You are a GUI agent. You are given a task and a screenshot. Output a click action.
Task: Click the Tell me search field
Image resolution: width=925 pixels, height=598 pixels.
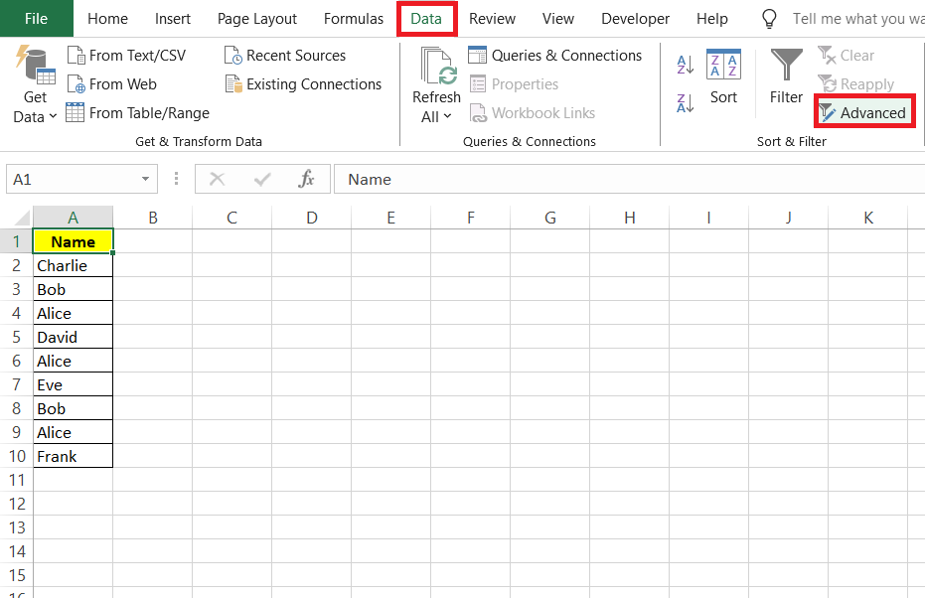coord(858,19)
